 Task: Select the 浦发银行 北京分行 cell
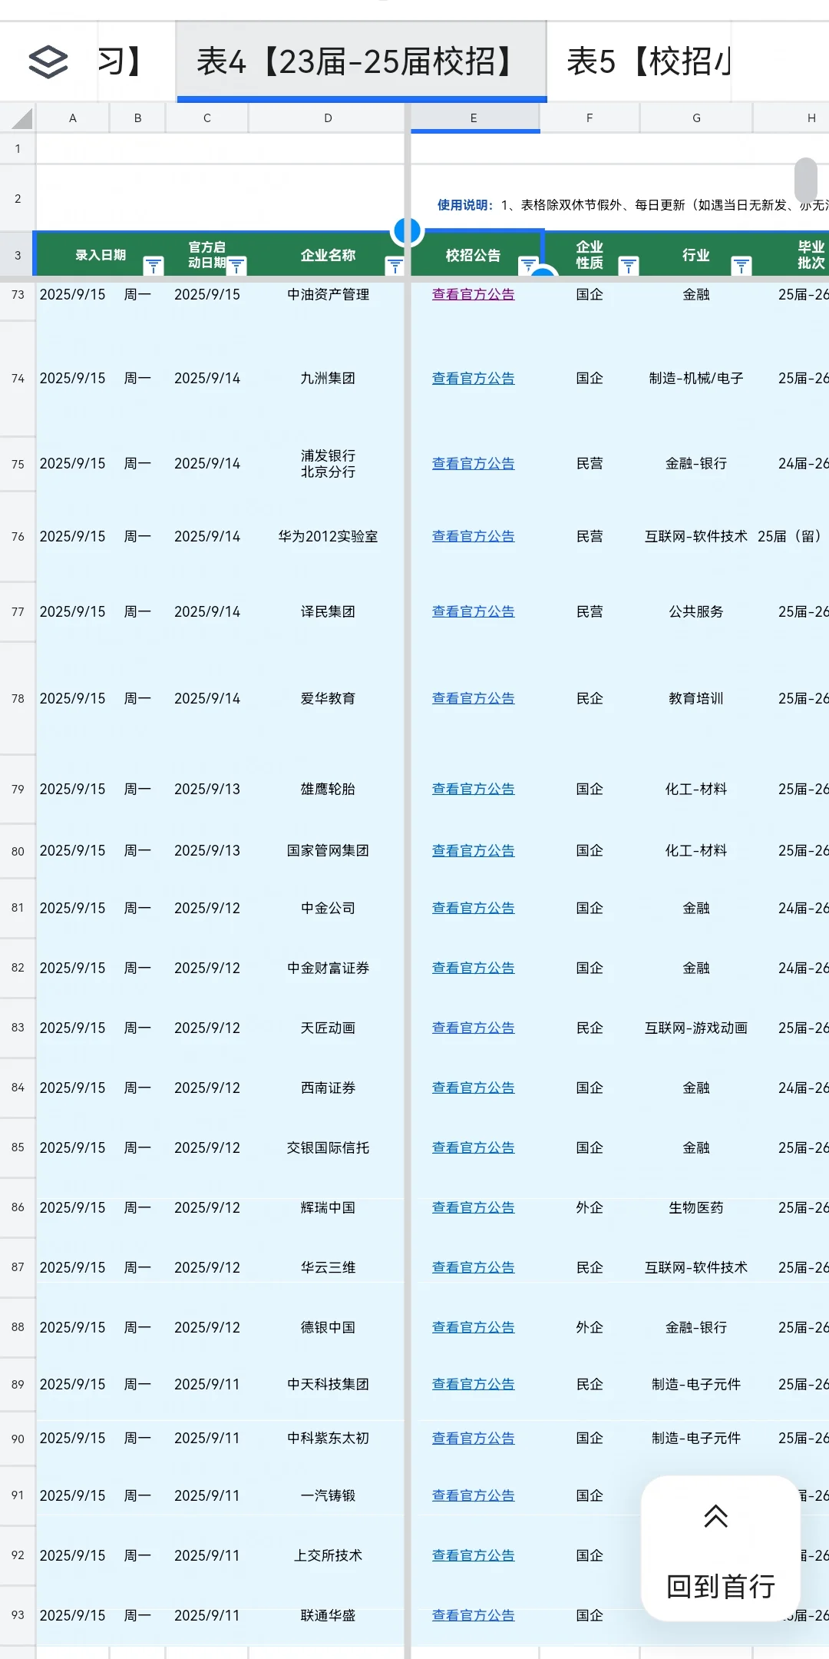click(328, 464)
